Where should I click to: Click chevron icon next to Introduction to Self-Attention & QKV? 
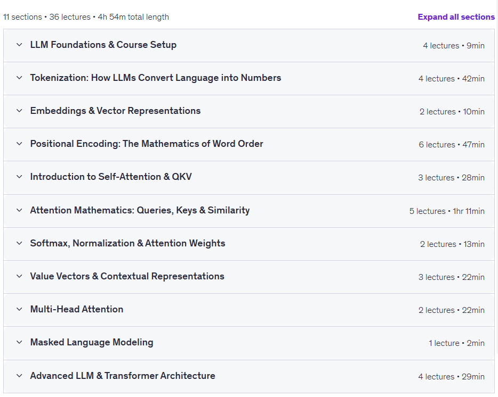pyautogui.click(x=19, y=177)
